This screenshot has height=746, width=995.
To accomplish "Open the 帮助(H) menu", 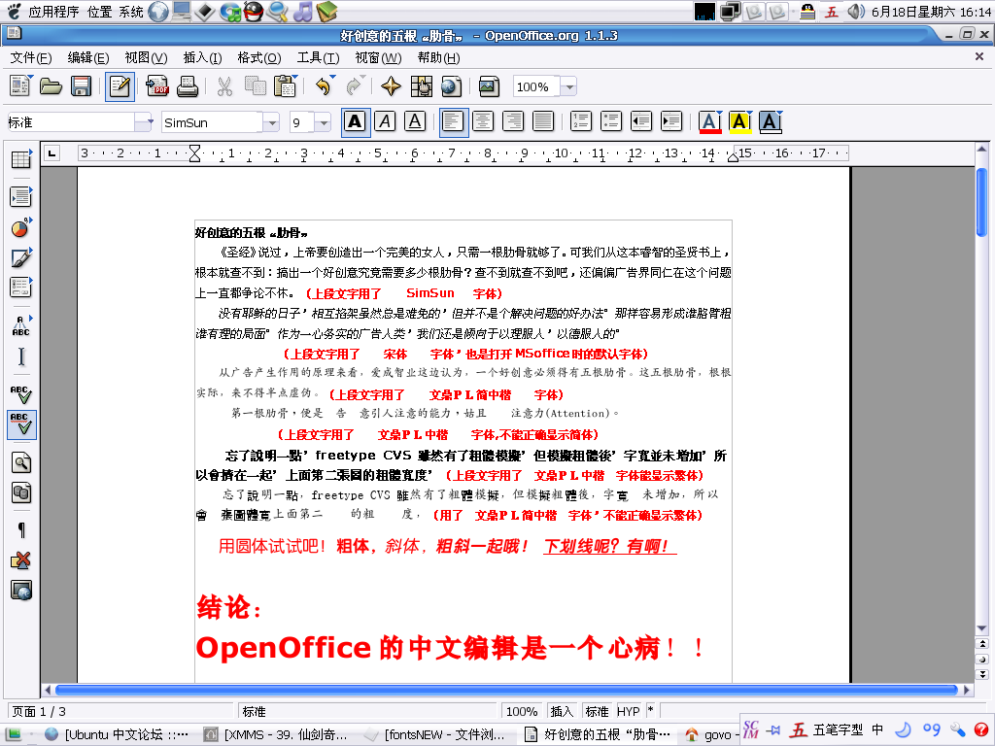I will point(438,57).
